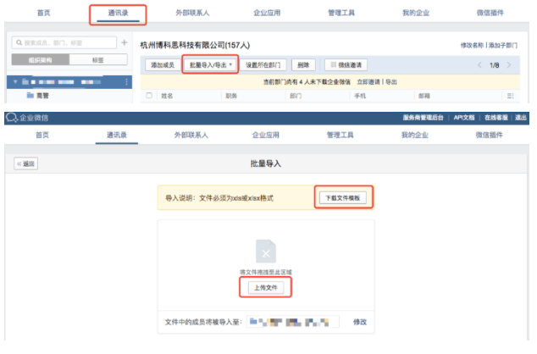This screenshot has height=354, width=537.
Task: Click the 修改 link beside the import target
Action: (360, 322)
